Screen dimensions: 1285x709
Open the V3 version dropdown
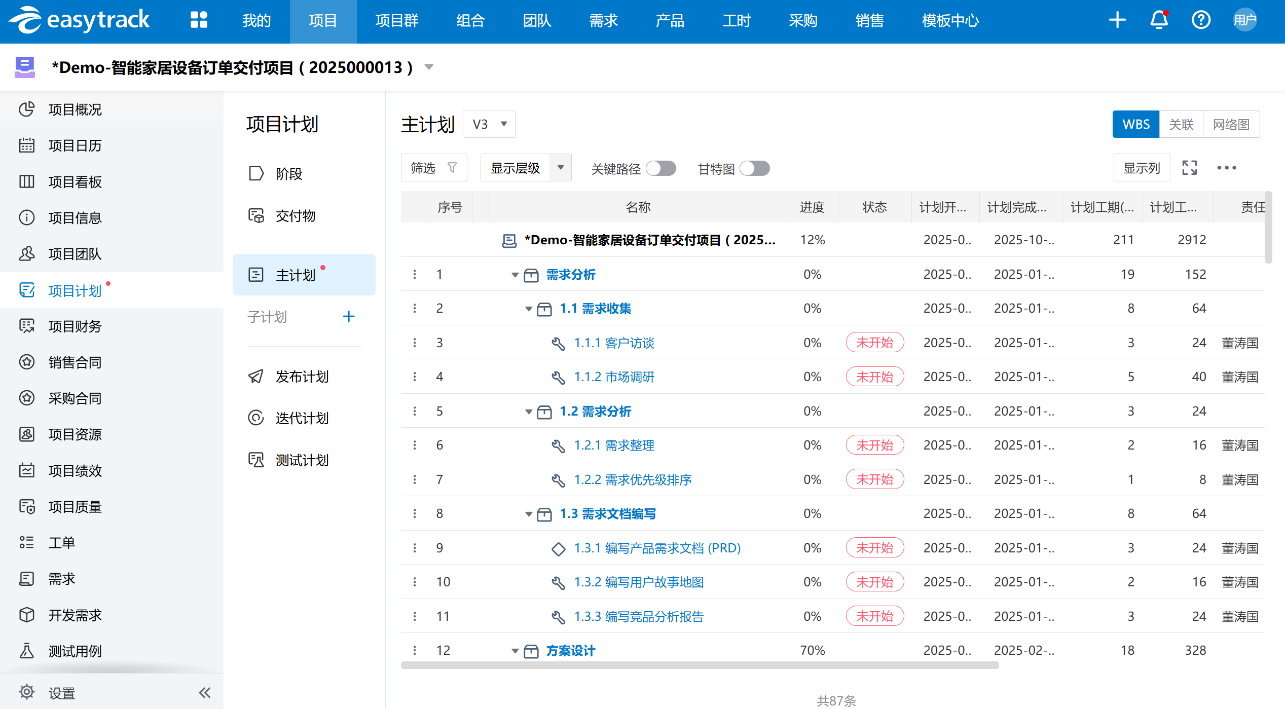[x=489, y=124]
